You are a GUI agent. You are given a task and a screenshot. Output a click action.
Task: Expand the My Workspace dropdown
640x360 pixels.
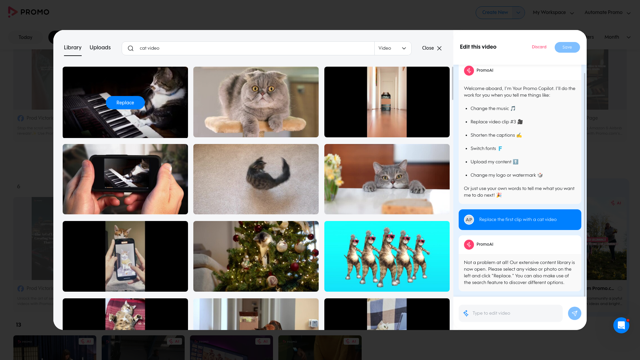click(x=572, y=13)
